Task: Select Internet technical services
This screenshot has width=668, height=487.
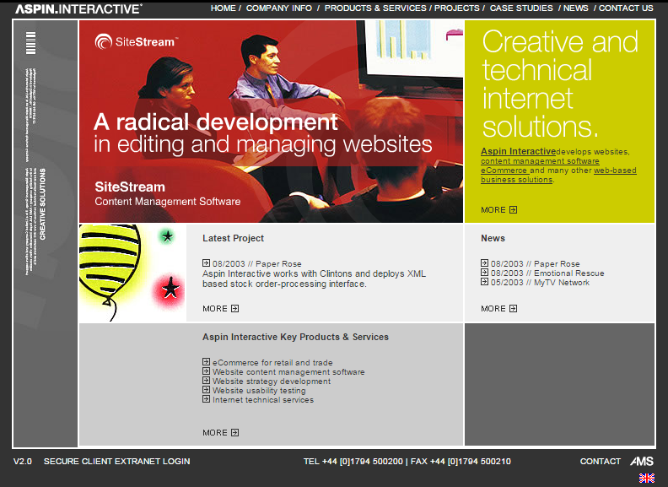Action: click(x=263, y=400)
